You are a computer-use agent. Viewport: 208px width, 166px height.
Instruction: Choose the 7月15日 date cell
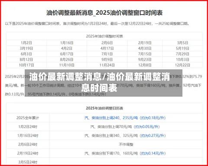tap(145, 54)
